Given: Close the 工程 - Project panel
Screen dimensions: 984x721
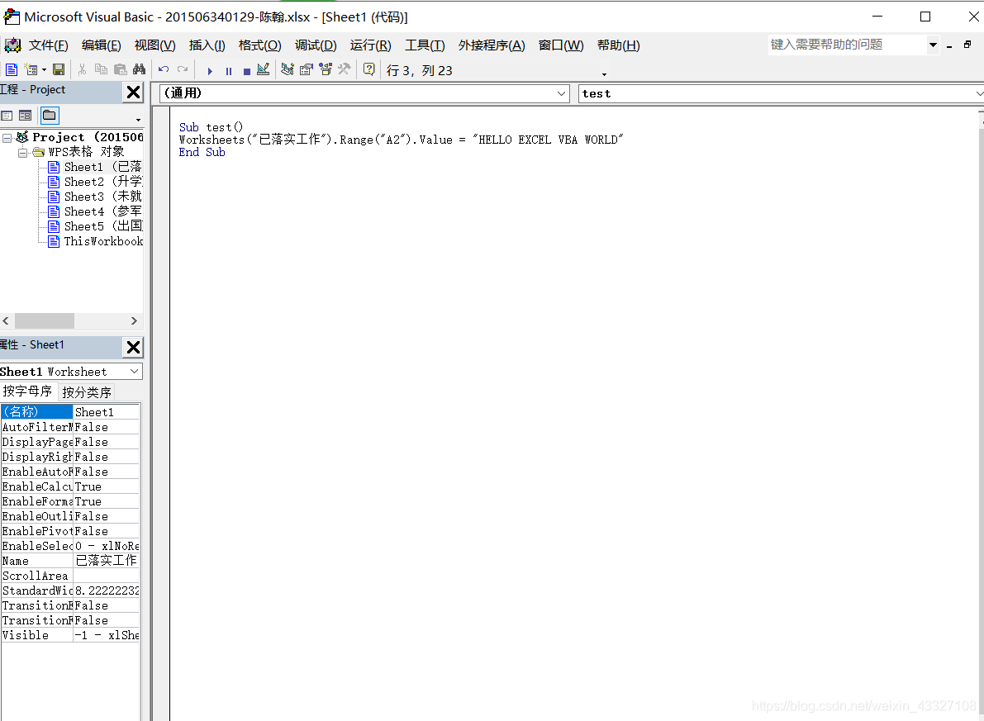Looking at the screenshot, I should click(133, 92).
